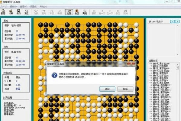Click the 交换 swap toolbar icon
This screenshot has height=121, width=181.
click(36, 12)
